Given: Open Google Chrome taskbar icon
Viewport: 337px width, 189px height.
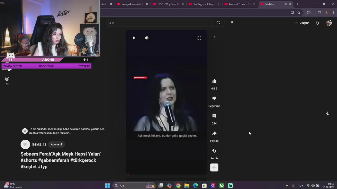Looking at the screenshot, I should (178, 186).
